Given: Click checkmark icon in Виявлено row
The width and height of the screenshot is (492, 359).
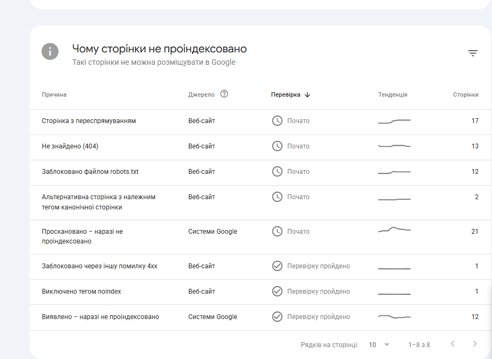Looking at the screenshot, I should click(277, 316).
